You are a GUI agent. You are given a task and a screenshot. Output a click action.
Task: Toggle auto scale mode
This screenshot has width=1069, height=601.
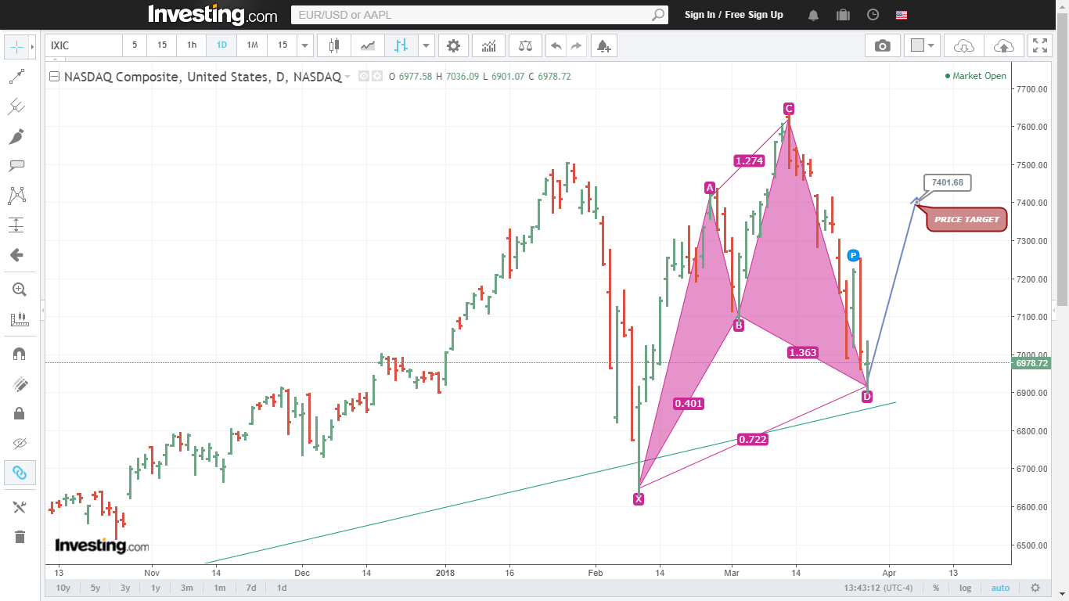coord(1000,588)
